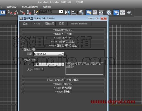Click the Align tool icon
The image size is (142, 111).
(x=74, y=12)
